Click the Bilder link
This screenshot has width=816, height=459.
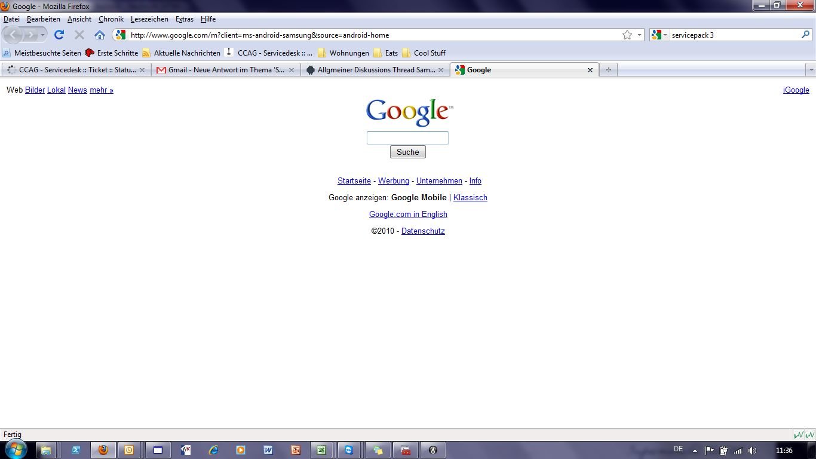pos(35,90)
